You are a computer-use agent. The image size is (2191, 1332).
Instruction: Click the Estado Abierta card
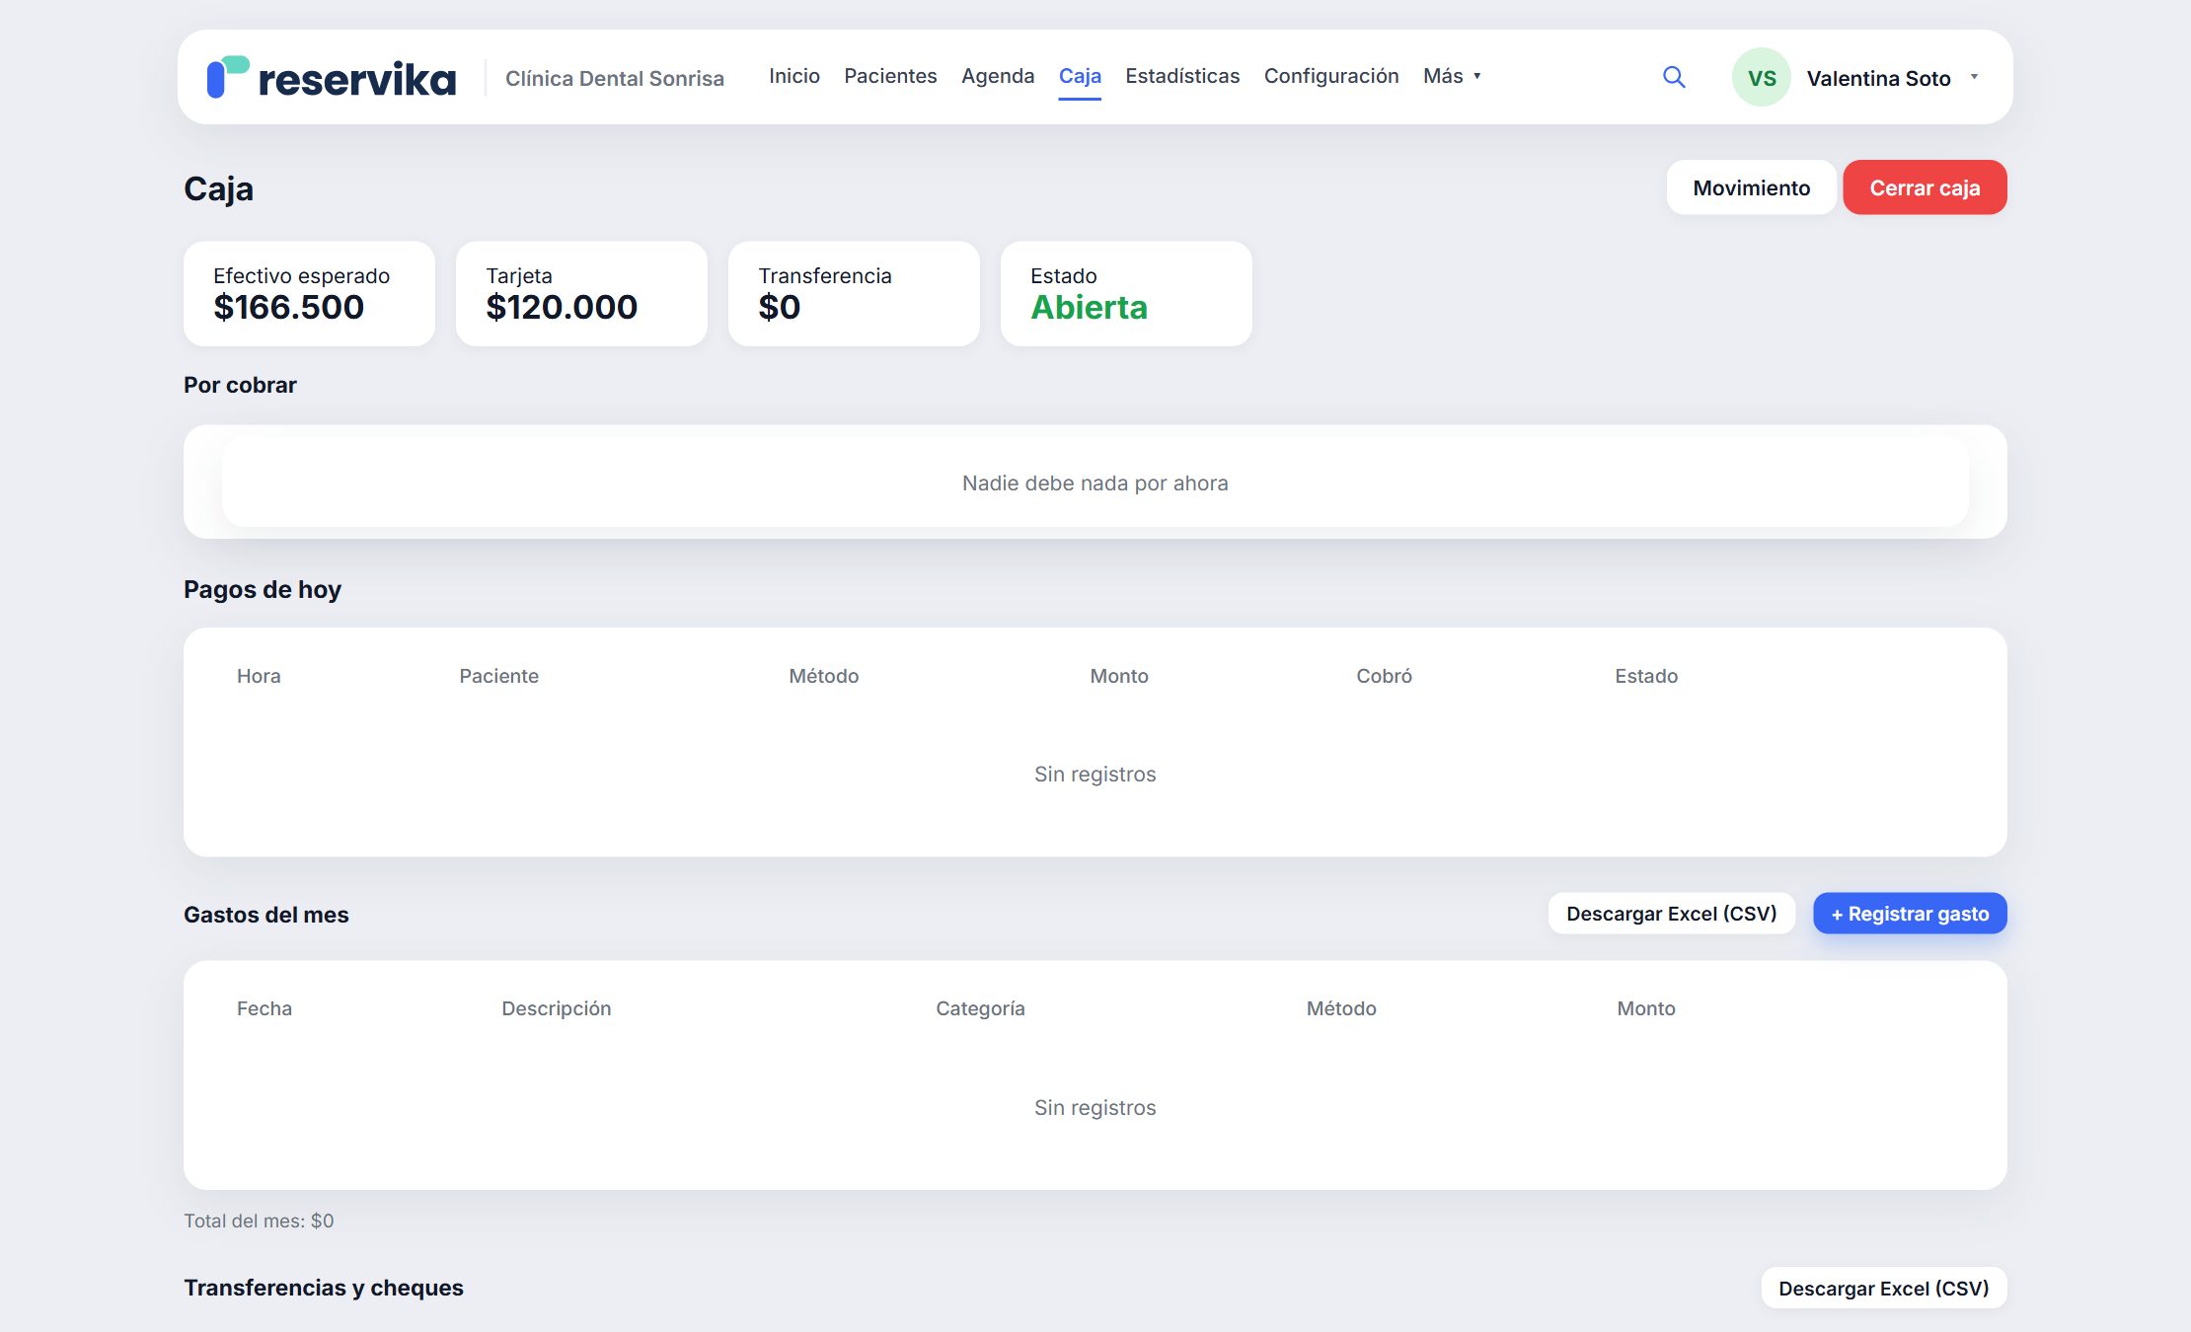point(1126,294)
